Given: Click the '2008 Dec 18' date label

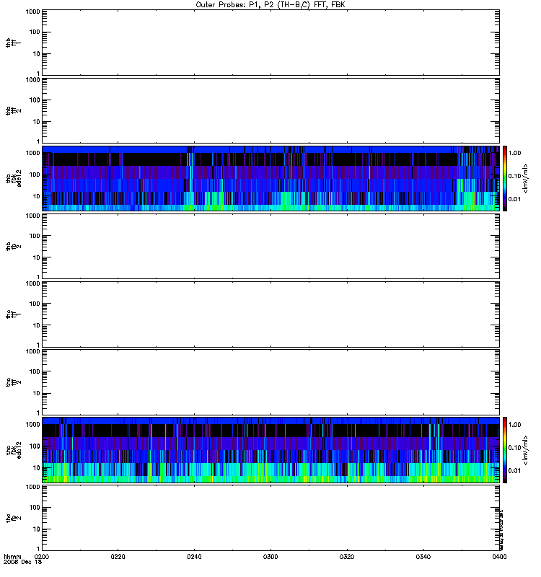Looking at the screenshot, I should coord(22,562).
